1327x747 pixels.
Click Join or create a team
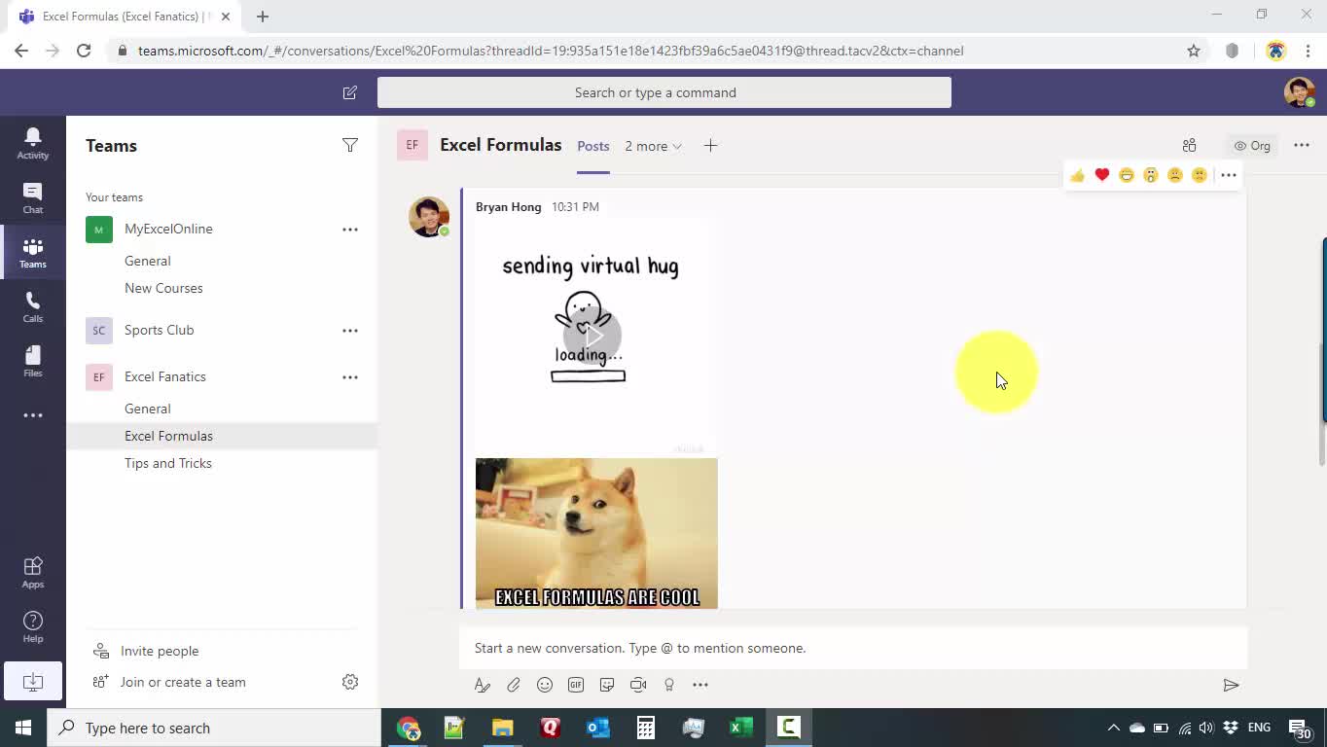(x=183, y=682)
